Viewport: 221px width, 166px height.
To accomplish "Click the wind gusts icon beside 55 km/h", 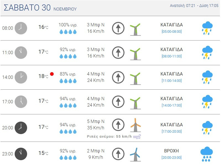I will pos(137,137).
